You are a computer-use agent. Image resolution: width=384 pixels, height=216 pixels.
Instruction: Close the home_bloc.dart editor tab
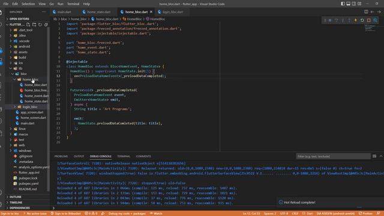[x=151, y=12]
